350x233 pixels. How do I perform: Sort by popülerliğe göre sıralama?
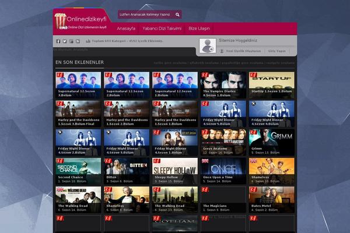(243, 63)
